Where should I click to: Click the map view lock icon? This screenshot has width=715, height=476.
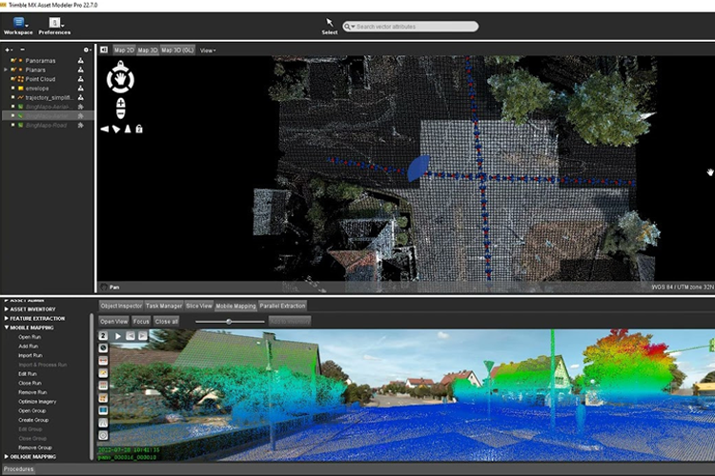pos(139,129)
